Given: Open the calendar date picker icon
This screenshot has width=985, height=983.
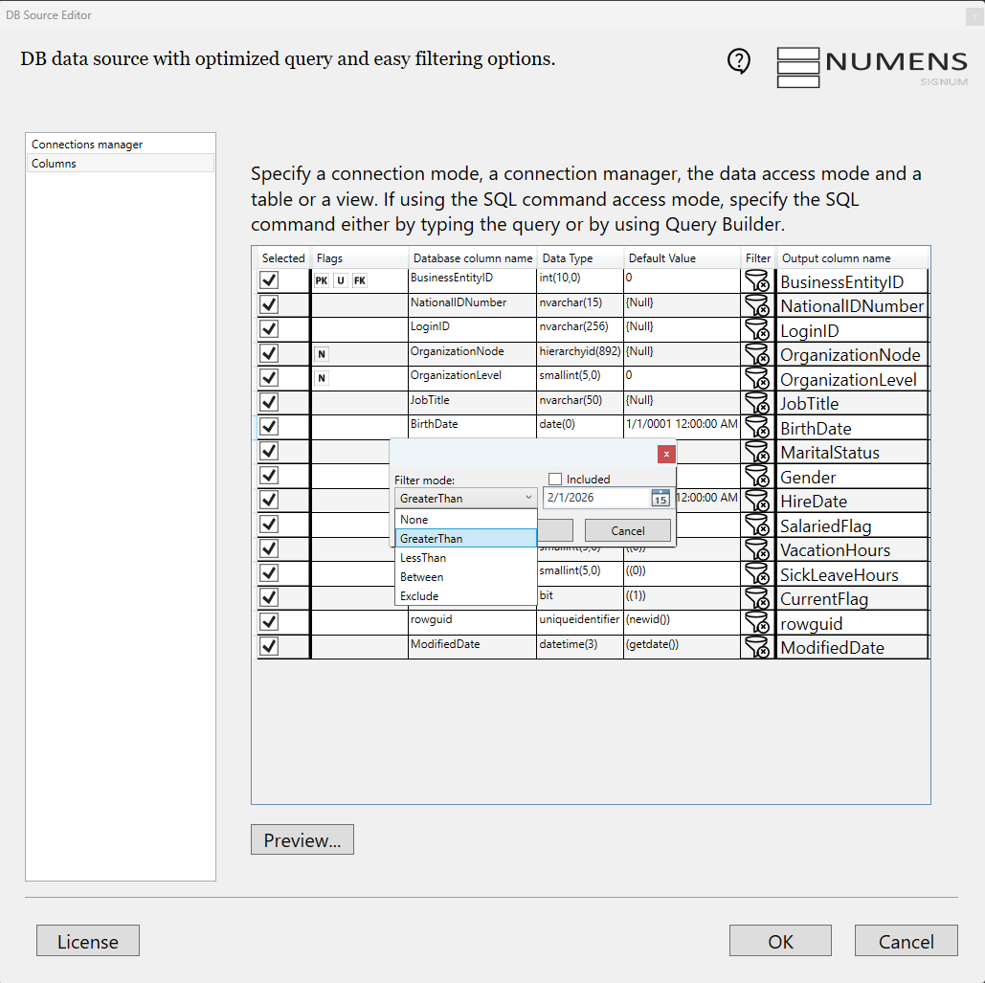Looking at the screenshot, I should tap(660, 498).
